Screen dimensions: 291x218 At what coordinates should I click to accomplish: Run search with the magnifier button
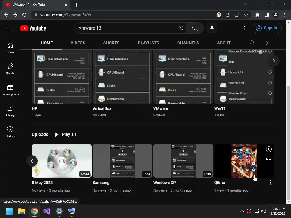tap(195, 28)
